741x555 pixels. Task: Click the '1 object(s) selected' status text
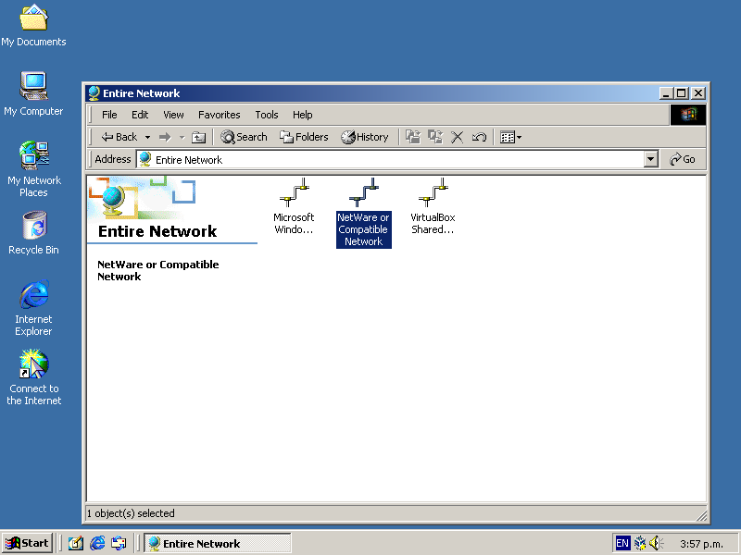[x=131, y=513]
